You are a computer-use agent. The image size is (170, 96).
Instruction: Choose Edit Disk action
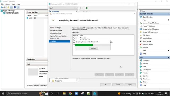pyautogui.click(x=146, y=35)
